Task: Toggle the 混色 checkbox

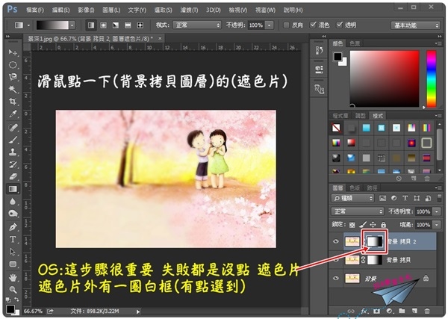Action: 313,25
